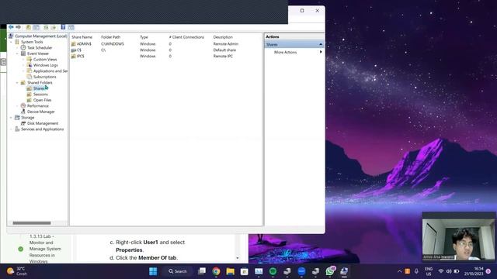Click the taskbar Search box
Screen dimensions: 497x279
pyautogui.click(x=178, y=271)
